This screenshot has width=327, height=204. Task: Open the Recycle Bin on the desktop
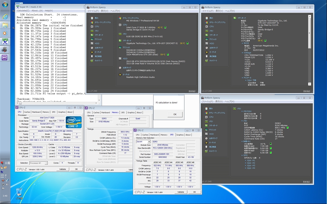click(19, 191)
